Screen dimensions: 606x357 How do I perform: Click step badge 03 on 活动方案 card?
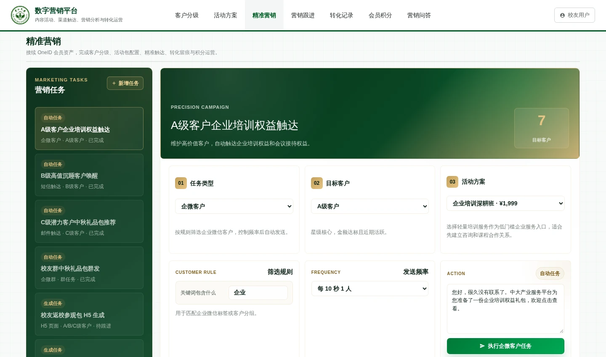click(452, 182)
